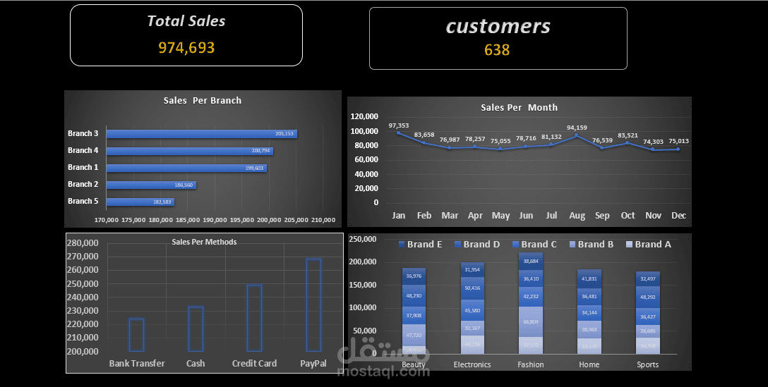Click the PayPal category label
The width and height of the screenshot is (768, 387).
313,364
